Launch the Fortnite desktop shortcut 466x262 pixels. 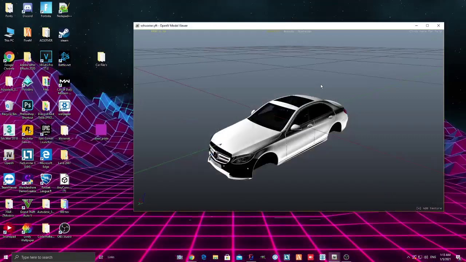(x=46, y=10)
